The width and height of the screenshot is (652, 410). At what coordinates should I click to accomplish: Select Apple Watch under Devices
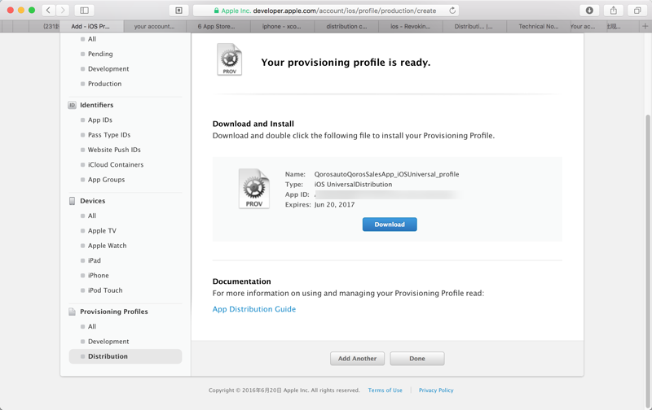[107, 246]
